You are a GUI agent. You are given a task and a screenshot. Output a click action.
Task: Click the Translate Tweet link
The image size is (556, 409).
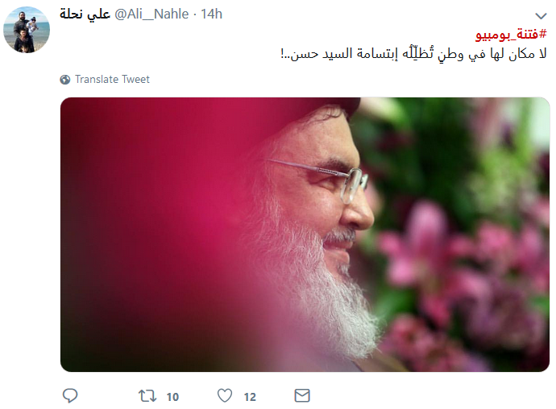pos(112,79)
